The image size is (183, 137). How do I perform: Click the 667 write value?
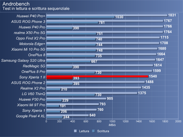(94, 61)
